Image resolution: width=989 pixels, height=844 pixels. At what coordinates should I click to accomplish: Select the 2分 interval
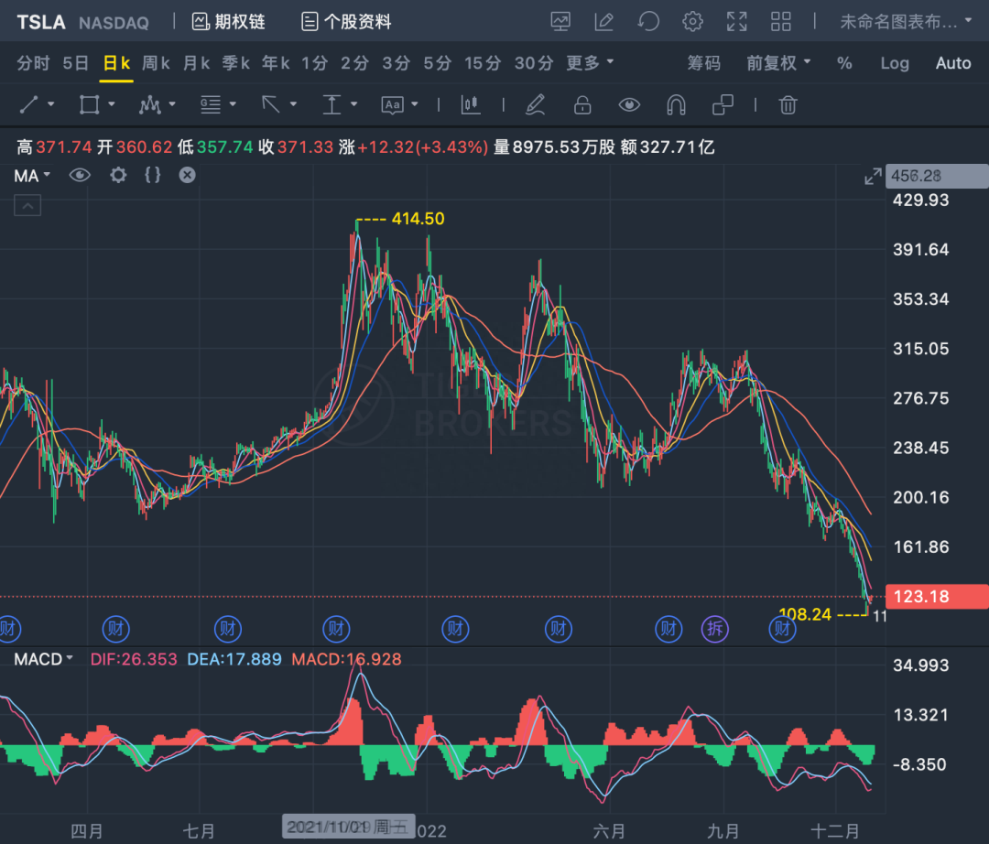click(x=354, y=63)
